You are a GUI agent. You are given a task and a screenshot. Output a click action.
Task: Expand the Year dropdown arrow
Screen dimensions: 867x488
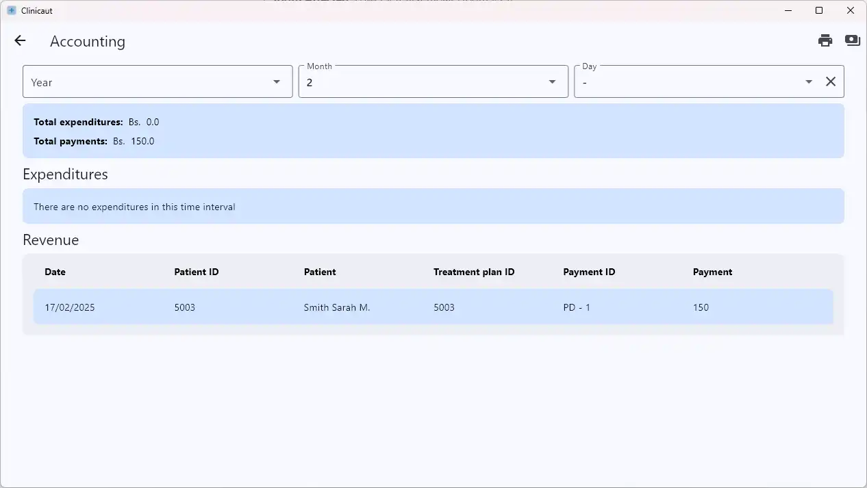pos(277,82)
